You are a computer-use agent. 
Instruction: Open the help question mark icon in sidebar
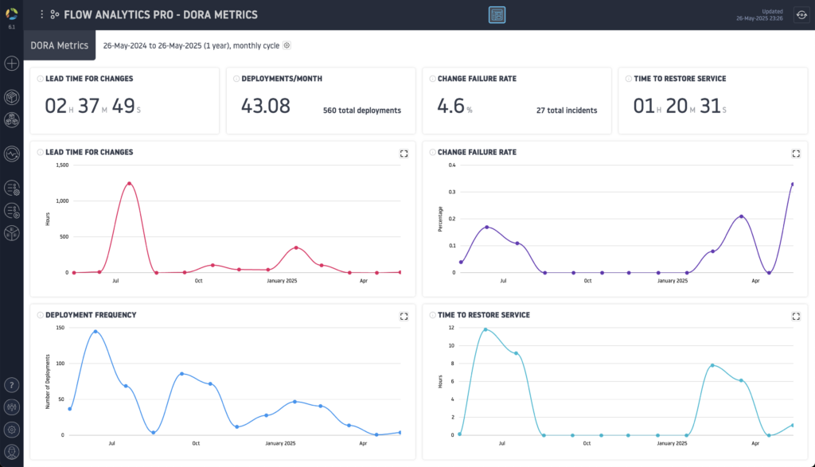click(x=12, y=385)
